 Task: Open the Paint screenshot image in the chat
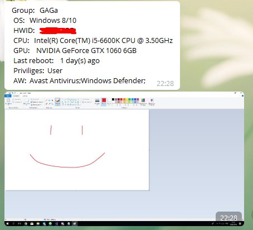coord(124,159)
